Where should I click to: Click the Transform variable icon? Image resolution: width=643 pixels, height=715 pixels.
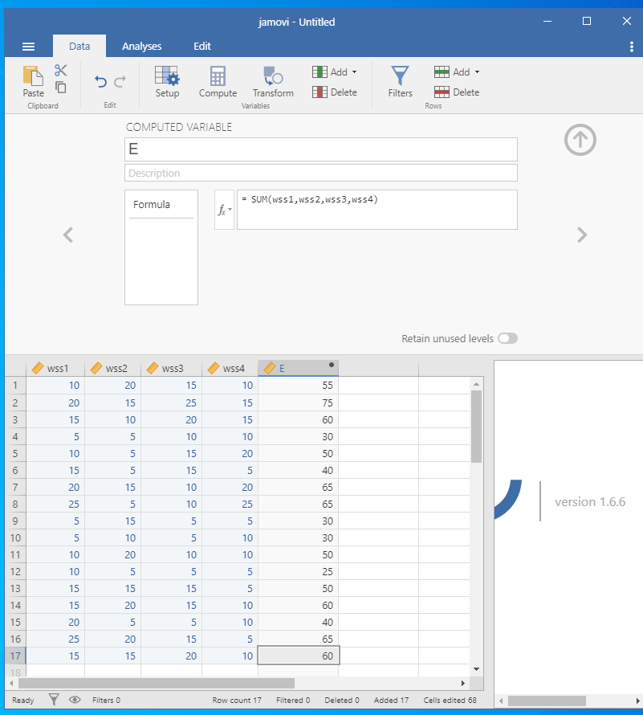273,81
